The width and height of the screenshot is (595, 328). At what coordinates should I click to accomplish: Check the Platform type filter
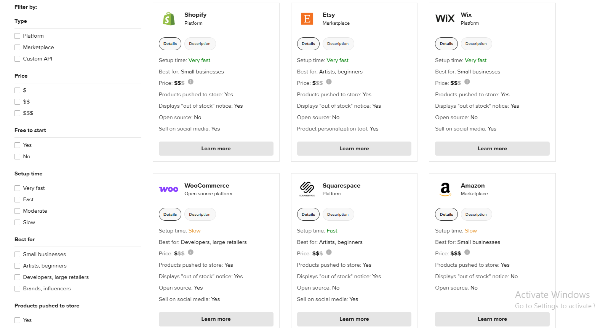pos(17,36)
